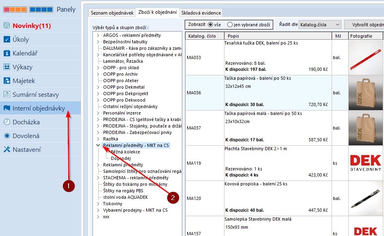Open the Kovová propiska pen photo

pos(365,198)
